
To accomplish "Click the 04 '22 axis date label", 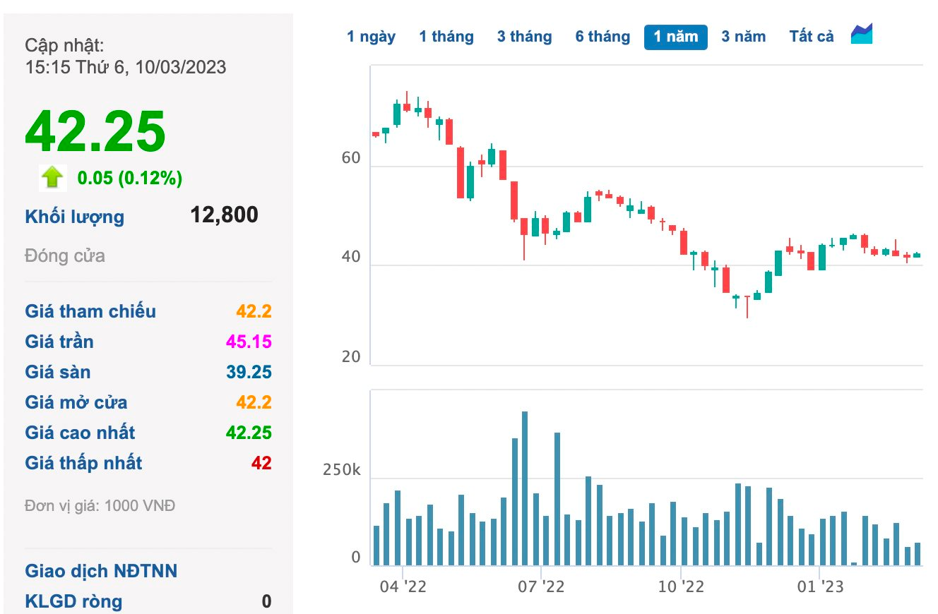I will 403,586.
